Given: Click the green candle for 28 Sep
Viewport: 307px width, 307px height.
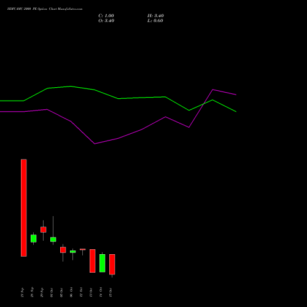Looking at the screenshot, I should click(x=34, y=238).
